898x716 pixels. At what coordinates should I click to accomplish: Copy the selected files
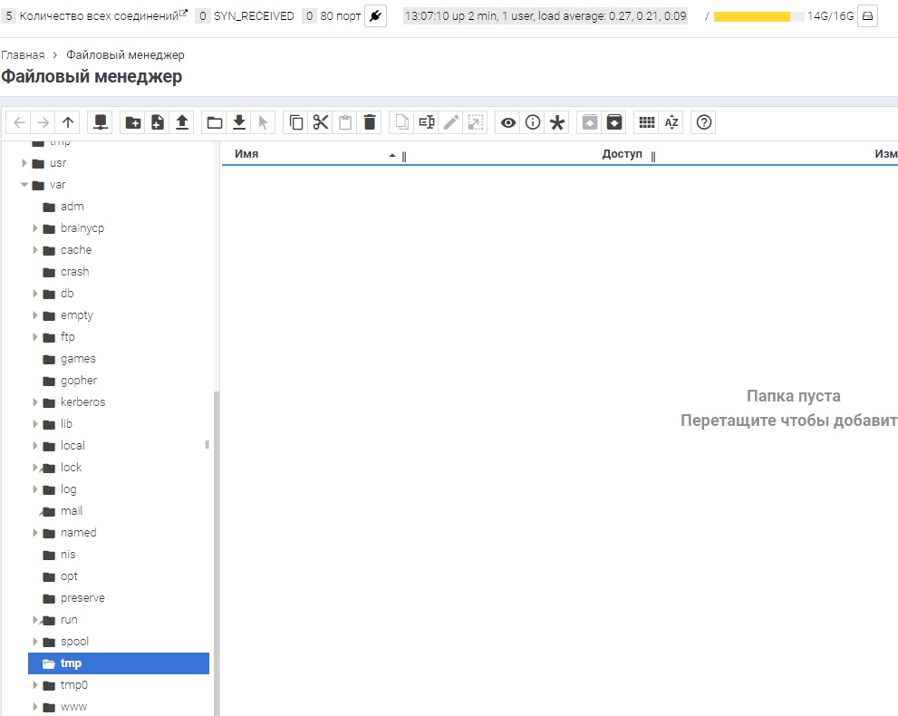tap(295, 121)
